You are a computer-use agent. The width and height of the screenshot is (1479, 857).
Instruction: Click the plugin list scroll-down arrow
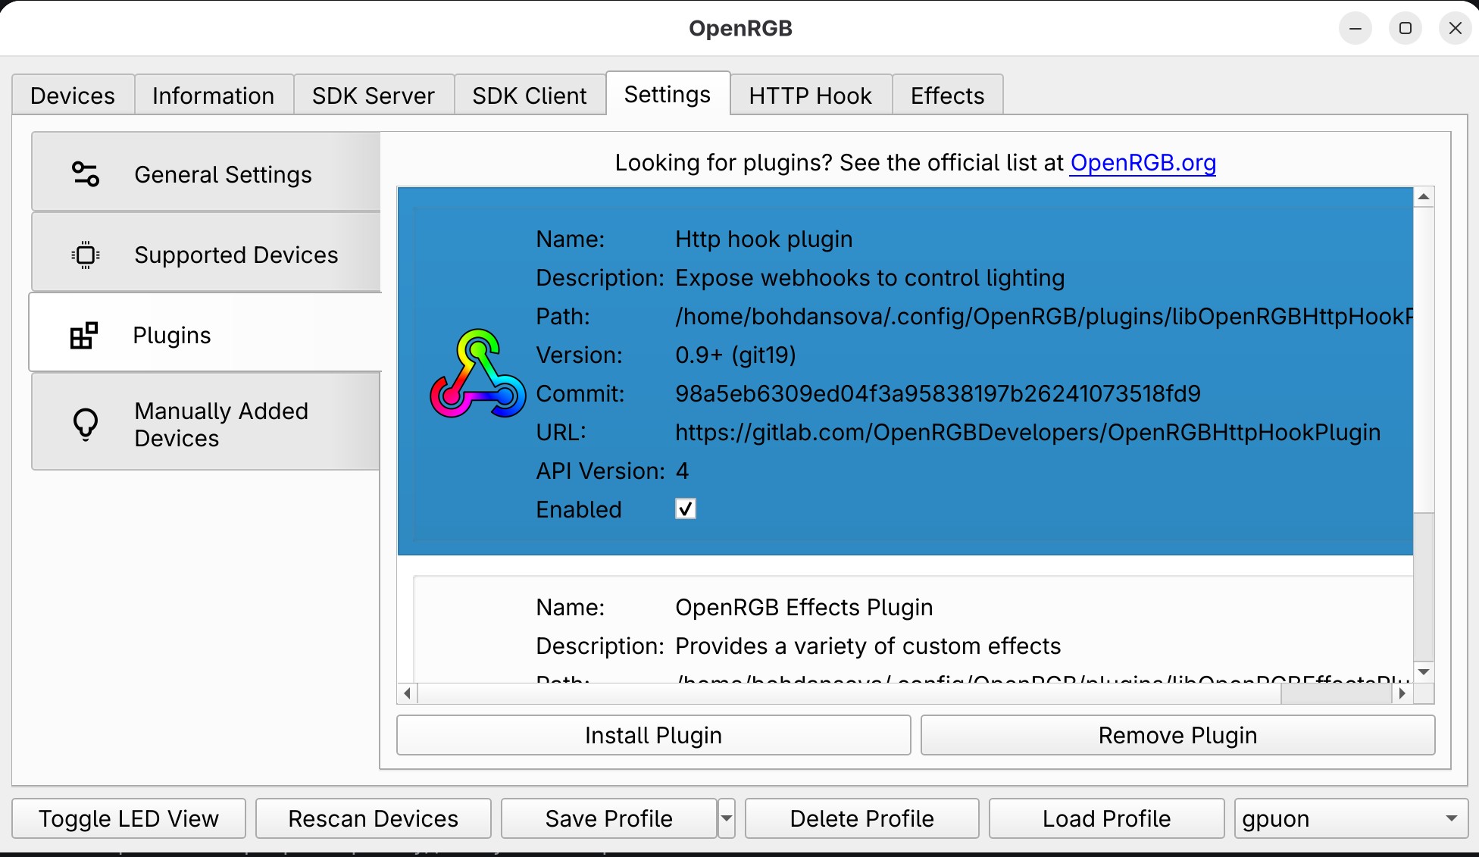(1424, 672)
